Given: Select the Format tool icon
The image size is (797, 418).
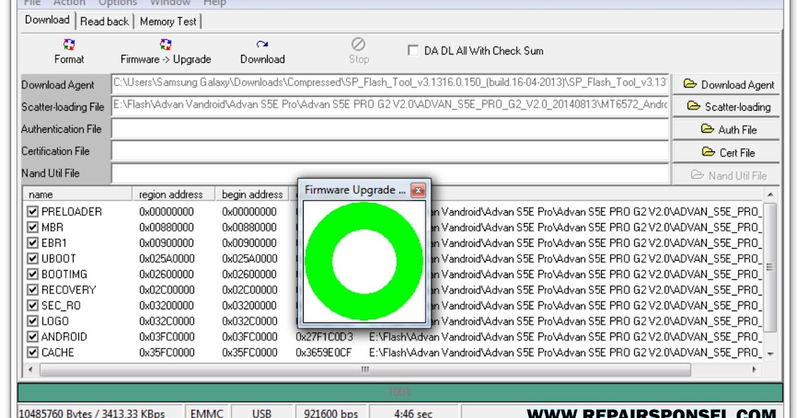Looking at the screenshot, I should (x=68, y=45).
